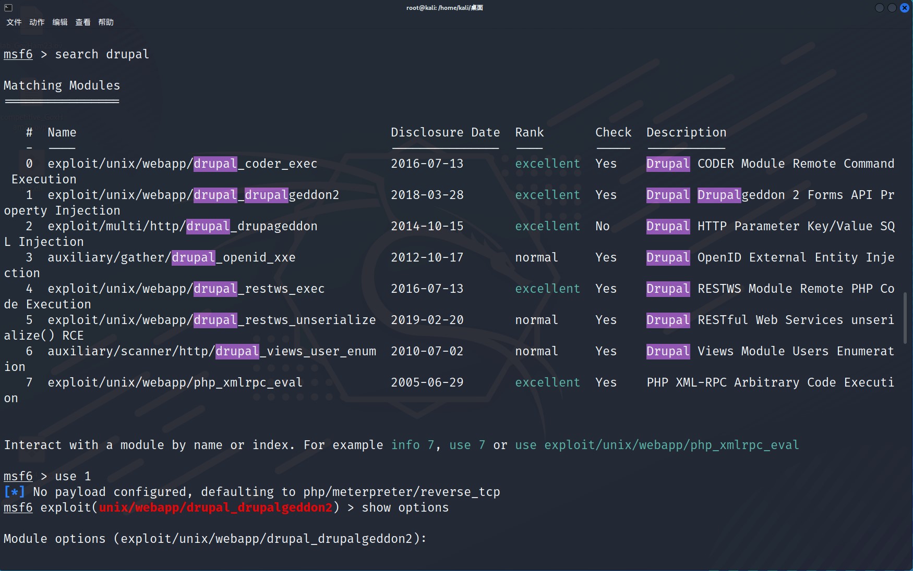This screenshot has width=913, height=571.
Task: Click the 'show options' command text
Action: [405, 507]
